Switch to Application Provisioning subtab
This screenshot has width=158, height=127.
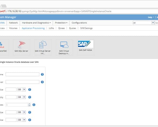point(33,28)
